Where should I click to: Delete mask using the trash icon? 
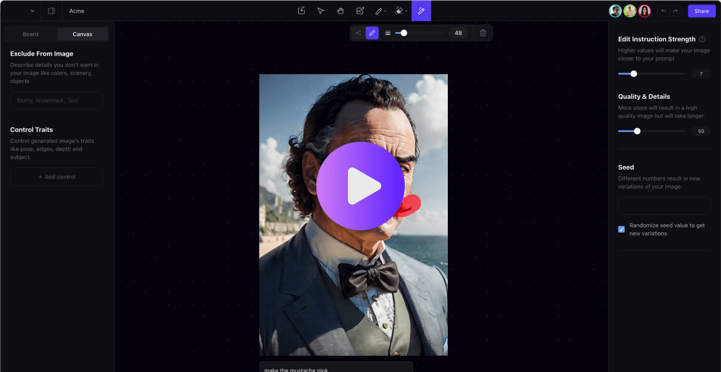(x=483, y=33)
